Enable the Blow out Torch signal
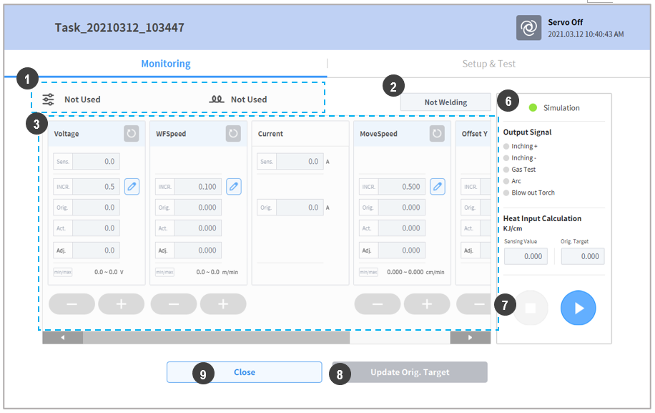This screenshot has height=413, width=655. click(507, 193)
